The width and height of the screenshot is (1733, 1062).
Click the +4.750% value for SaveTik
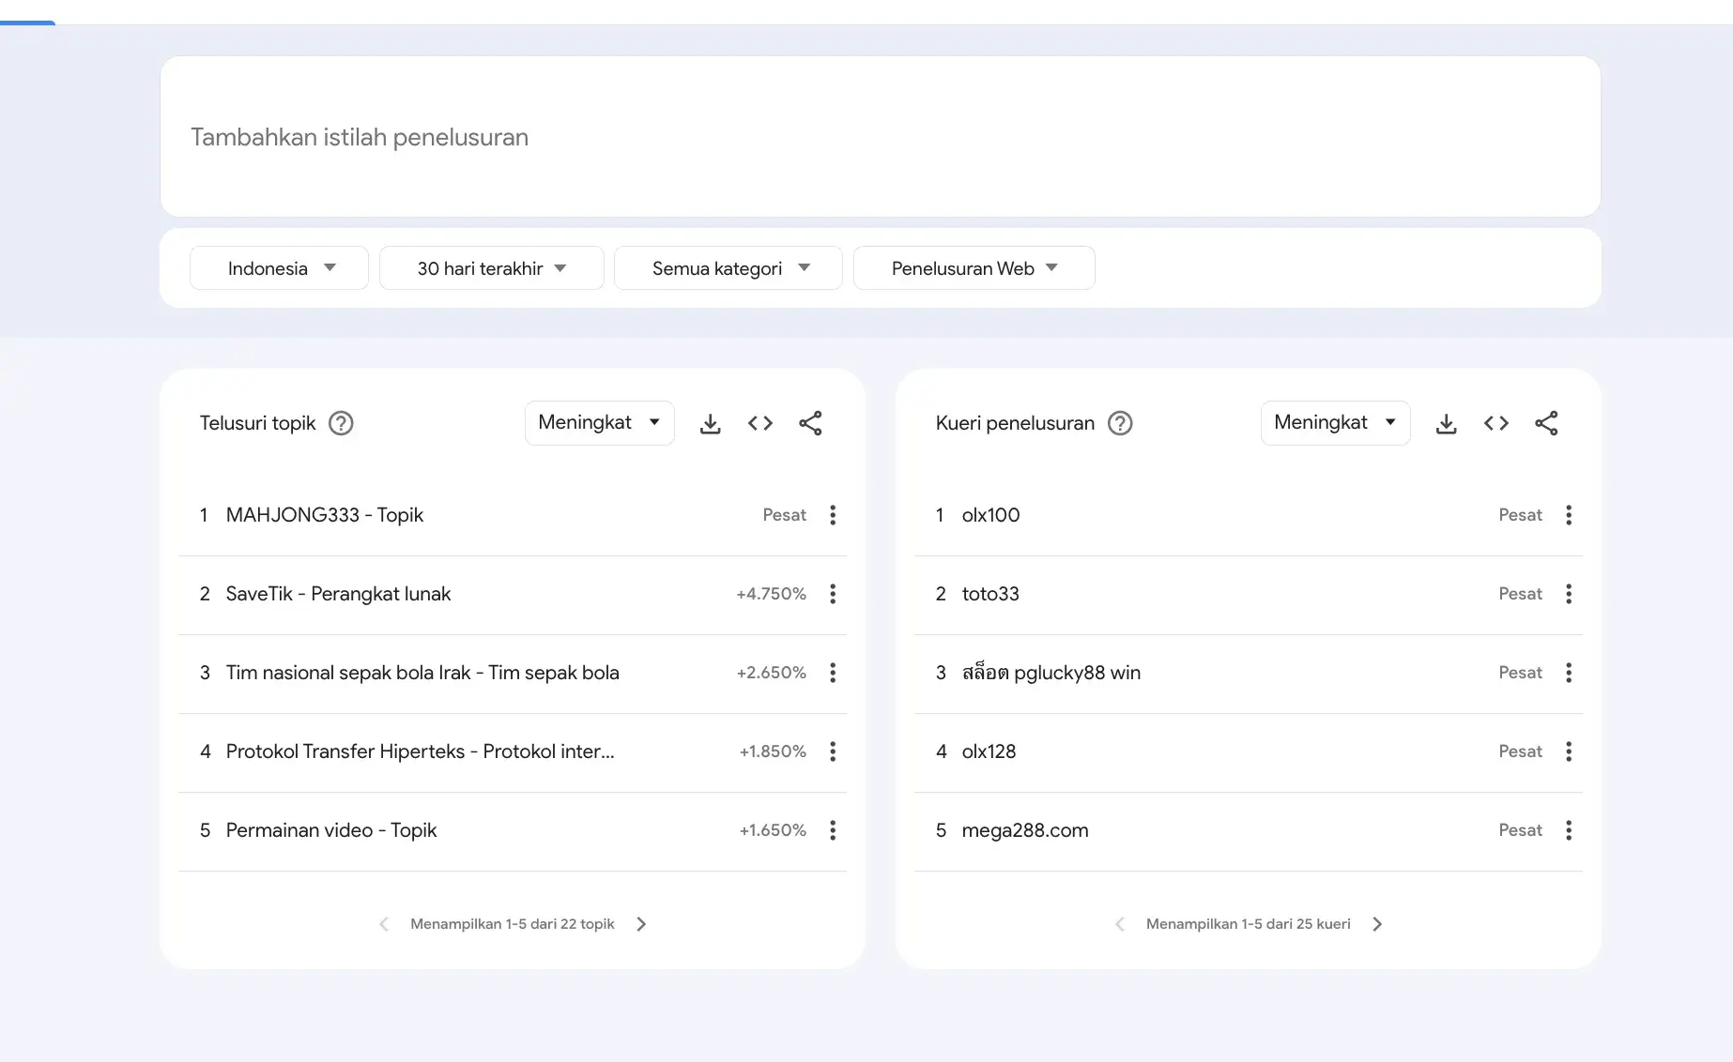pos(771,594)
